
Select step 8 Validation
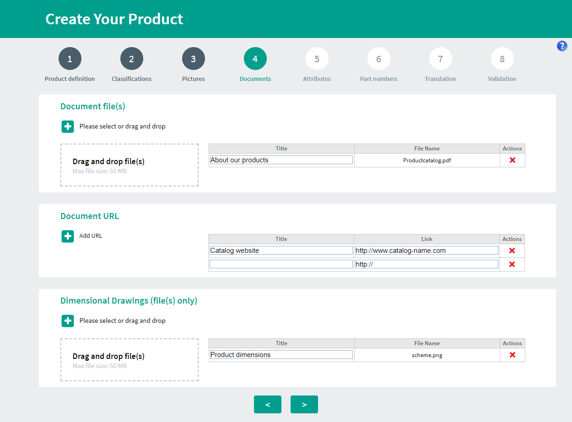tap(502, 59)
